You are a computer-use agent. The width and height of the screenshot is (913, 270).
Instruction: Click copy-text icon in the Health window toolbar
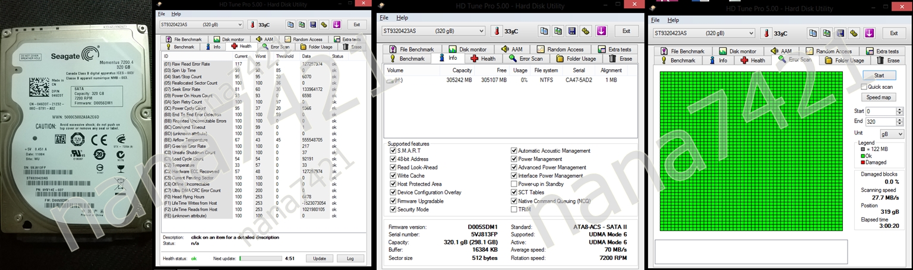pyautogui.click(x=290, y=24)
